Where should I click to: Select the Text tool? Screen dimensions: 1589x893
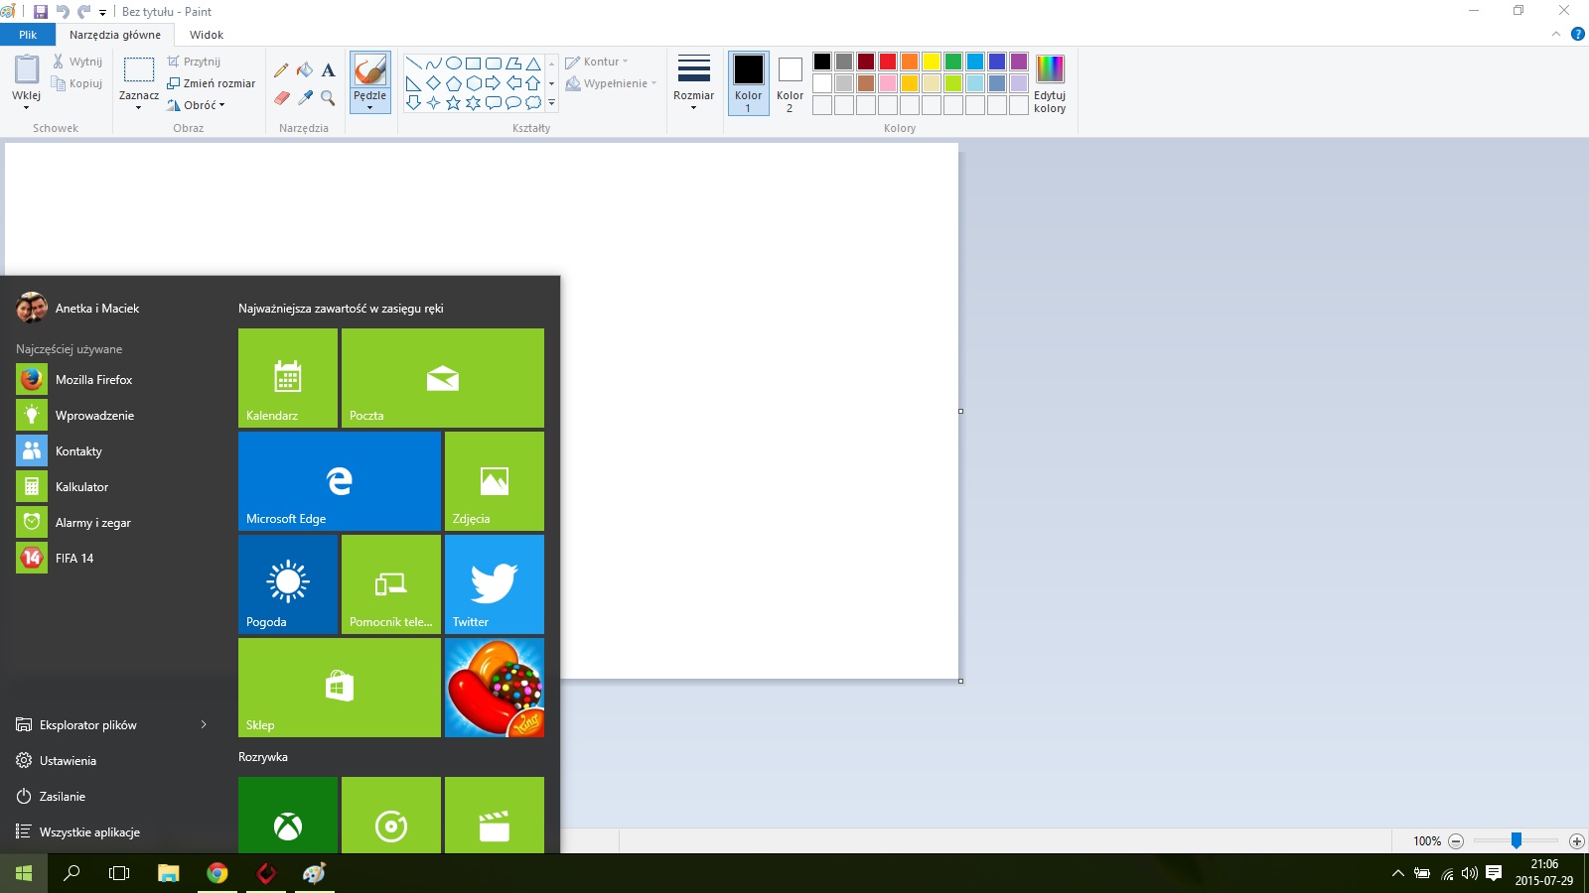pos(328,70)
